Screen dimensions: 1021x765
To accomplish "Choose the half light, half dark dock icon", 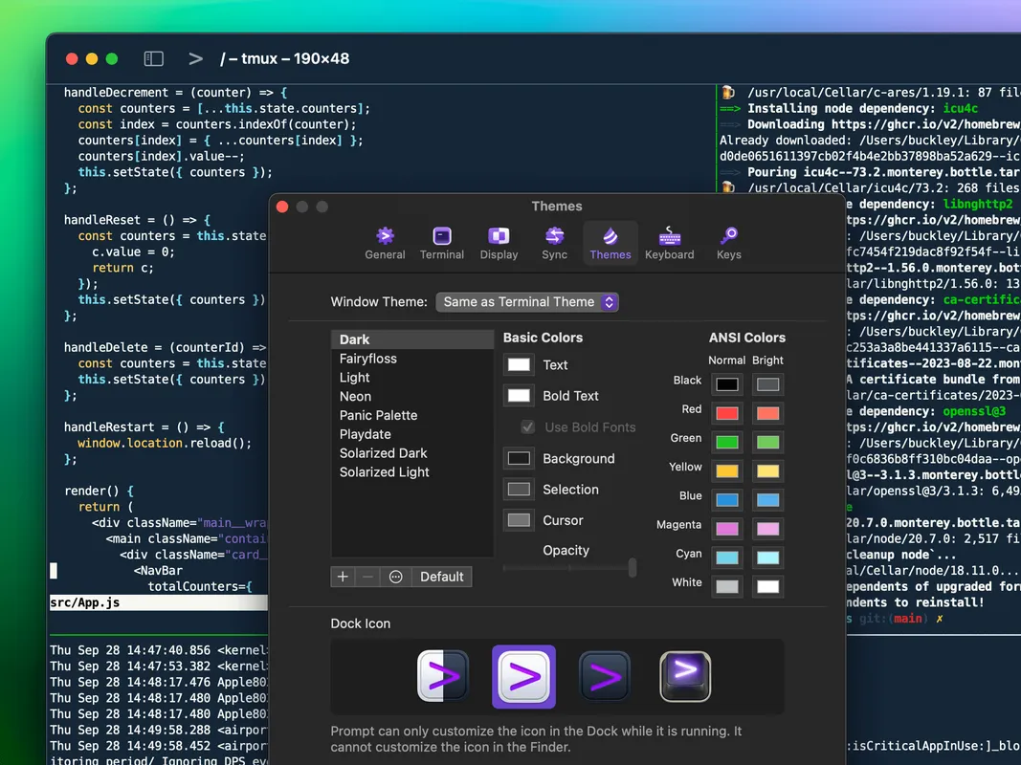I will click(443, 677).
